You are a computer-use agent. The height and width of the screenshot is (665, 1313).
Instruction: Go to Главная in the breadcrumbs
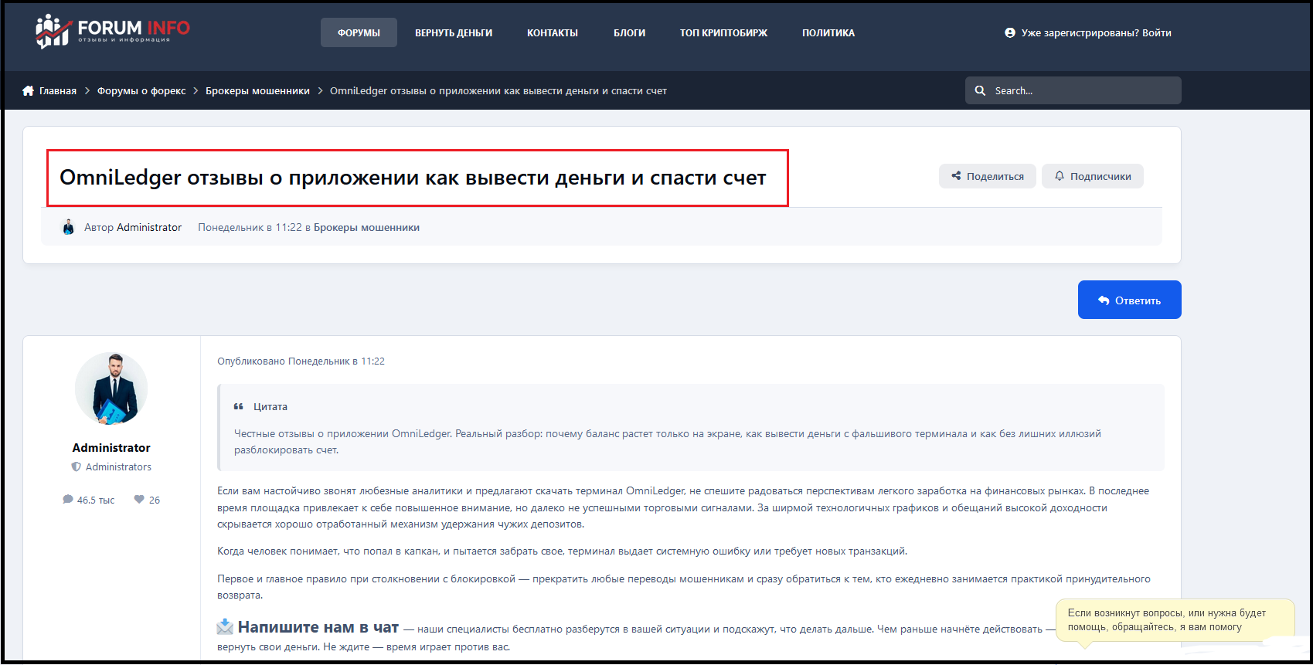pos(58,90)
